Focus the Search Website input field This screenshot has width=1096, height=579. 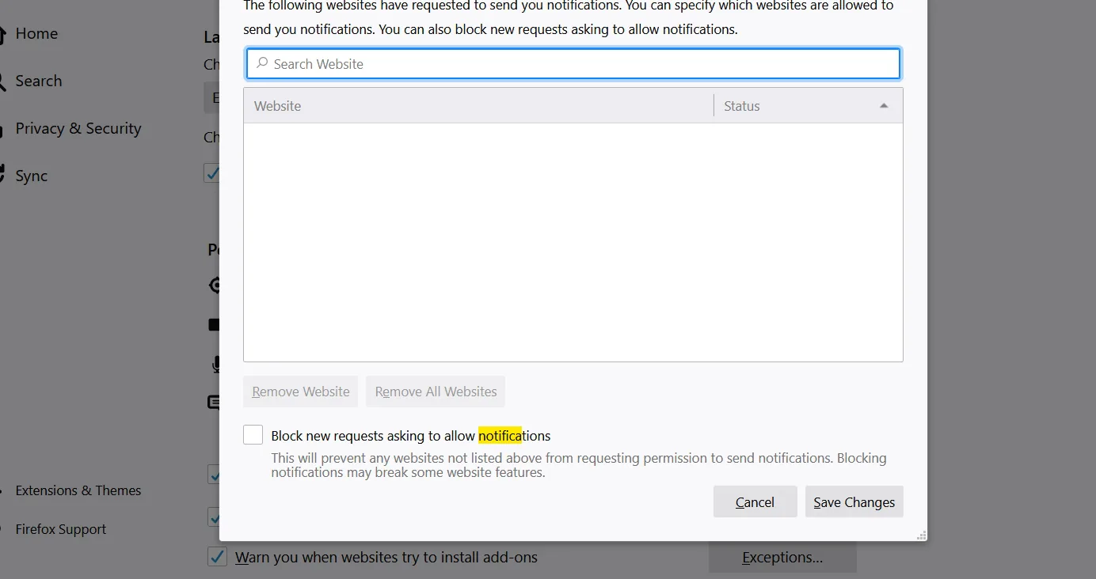pos(573,64)
